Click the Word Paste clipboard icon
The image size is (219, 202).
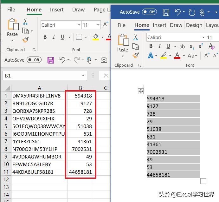pyautogui.click(x=123, y=40)
